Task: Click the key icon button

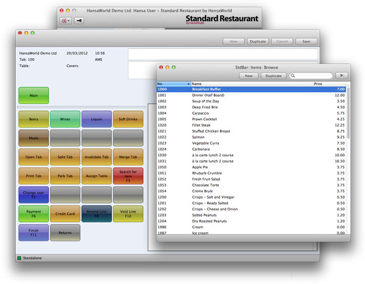Action: (x=79, y=20)
